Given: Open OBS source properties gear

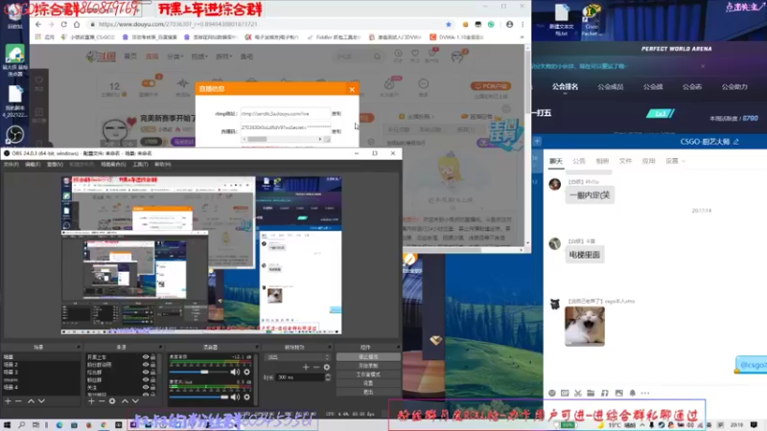Looking at the screenshot, I should point(112,401).
